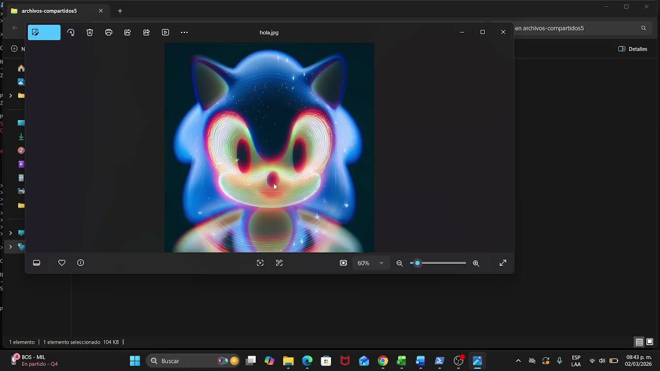
Task: Select the archivos-compartidos5 Explorer tab
Action: pos(56,11)
